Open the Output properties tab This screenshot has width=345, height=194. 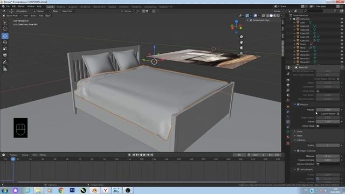pyautogui.click(x=288, y=85)
